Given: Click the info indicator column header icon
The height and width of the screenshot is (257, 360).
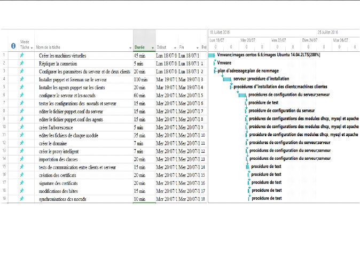Looking at the screenshot, I should [x=13, y=46].
